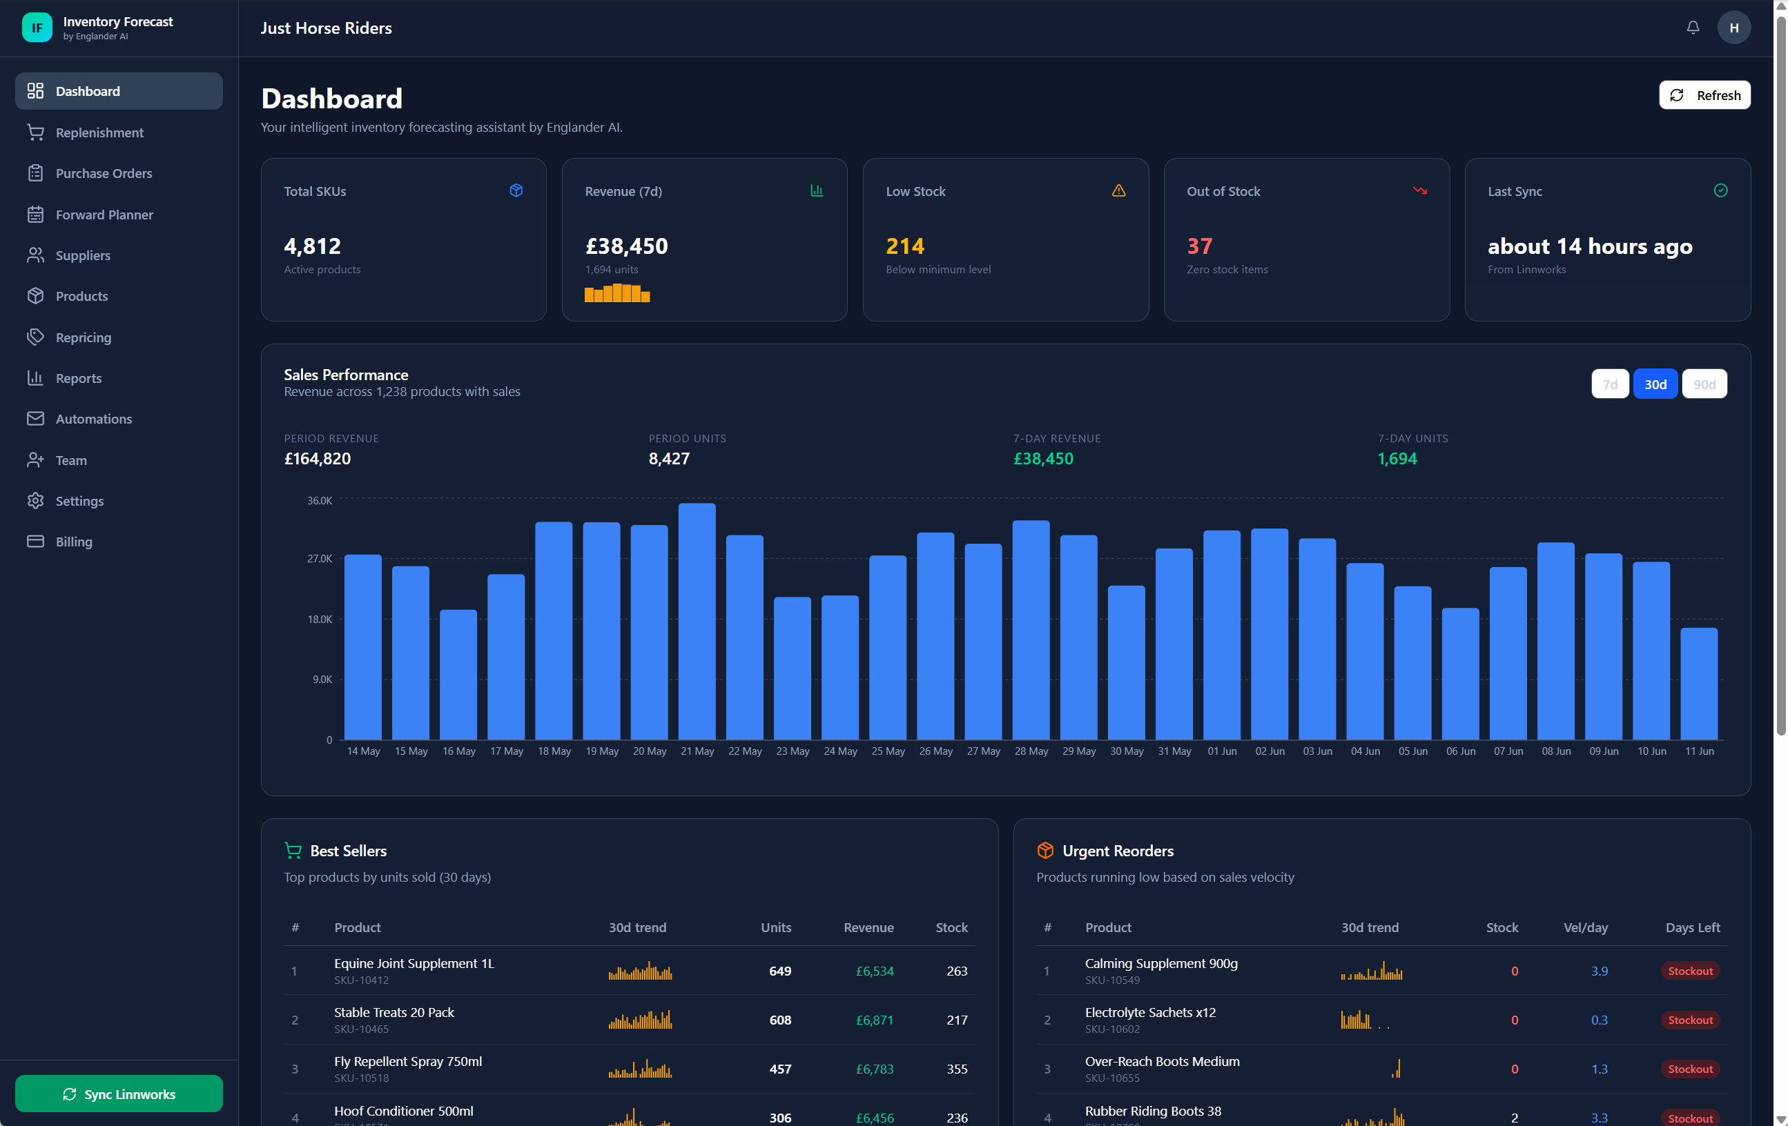The height and width of the screenshot is (1126, 1788).
Task: Click Stockout badge for Electrolyte Sachets x12
Action: tap(1690, 1019)
